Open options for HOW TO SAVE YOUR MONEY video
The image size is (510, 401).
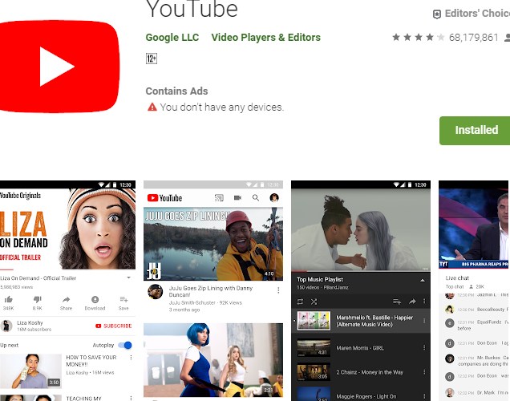pos(131,358)
